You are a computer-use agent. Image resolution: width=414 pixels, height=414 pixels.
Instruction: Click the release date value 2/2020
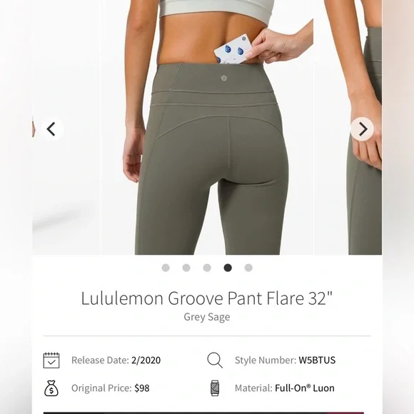pyautogui.click(x=146, y=360)
